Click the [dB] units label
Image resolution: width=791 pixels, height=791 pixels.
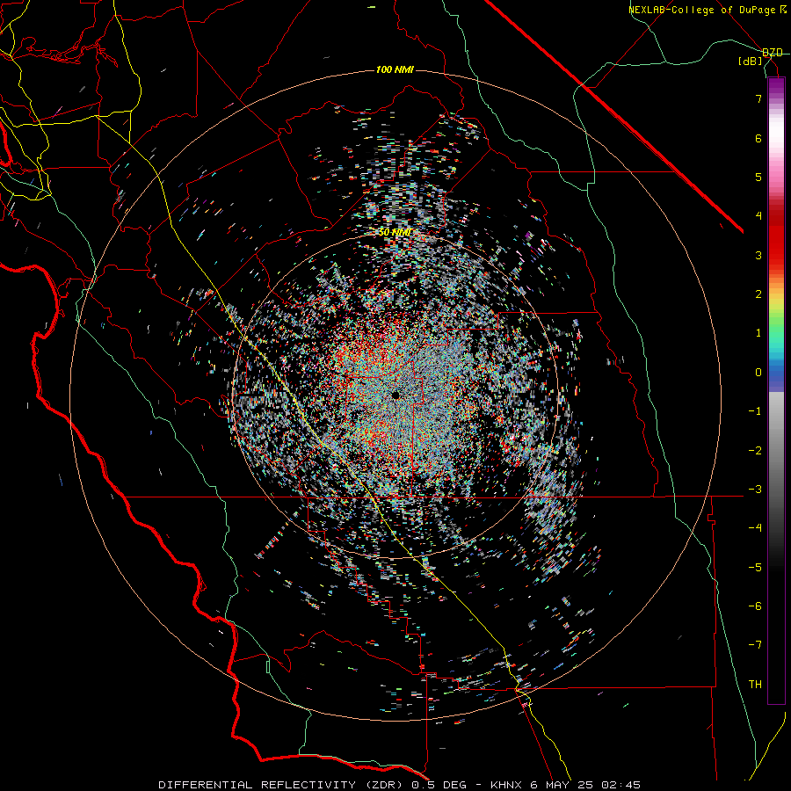751,62
